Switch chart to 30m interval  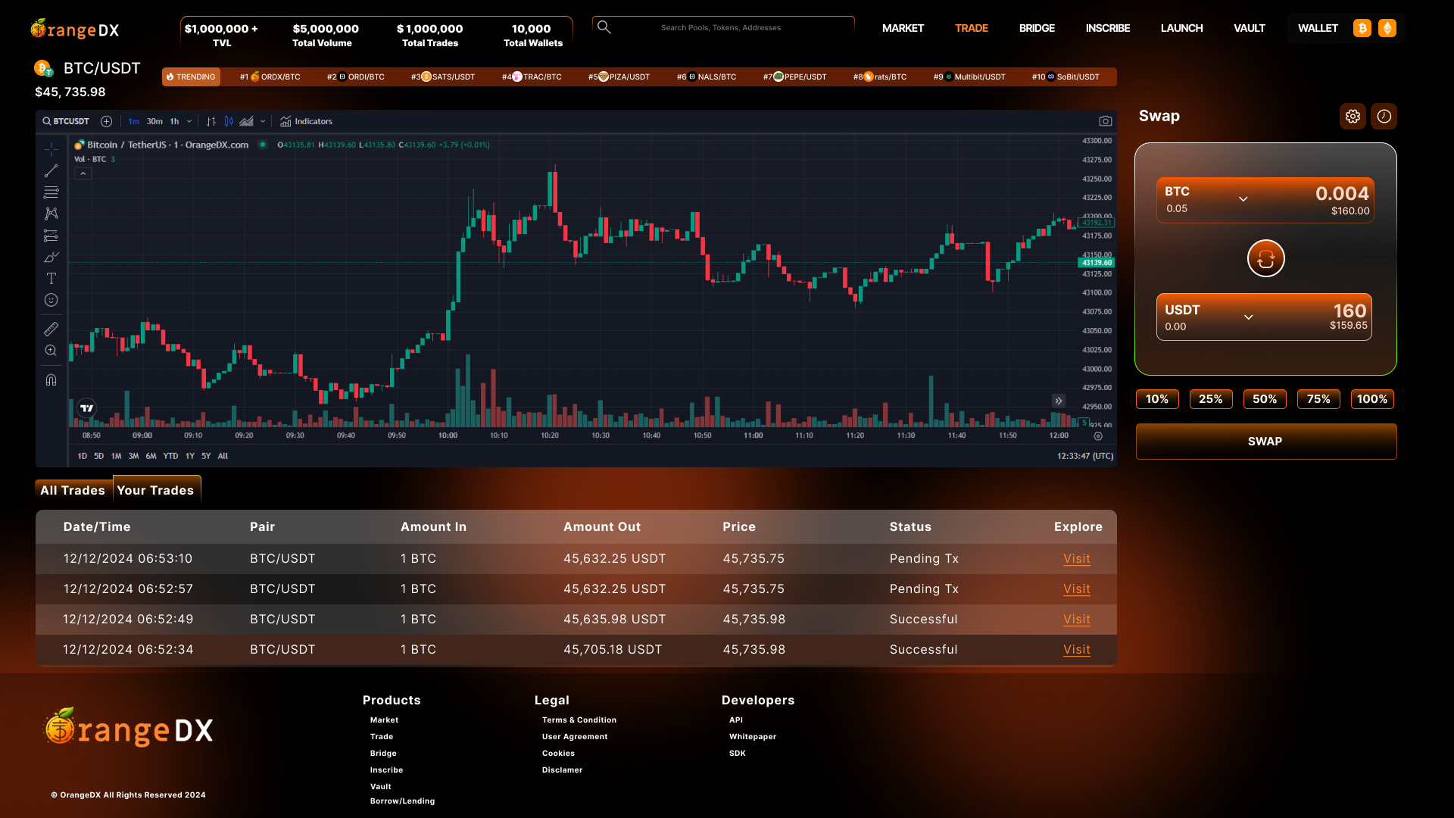point(154,121)
